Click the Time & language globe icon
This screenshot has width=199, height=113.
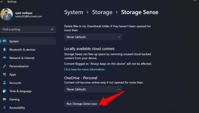pyautogui.click(x=4, y=91)
